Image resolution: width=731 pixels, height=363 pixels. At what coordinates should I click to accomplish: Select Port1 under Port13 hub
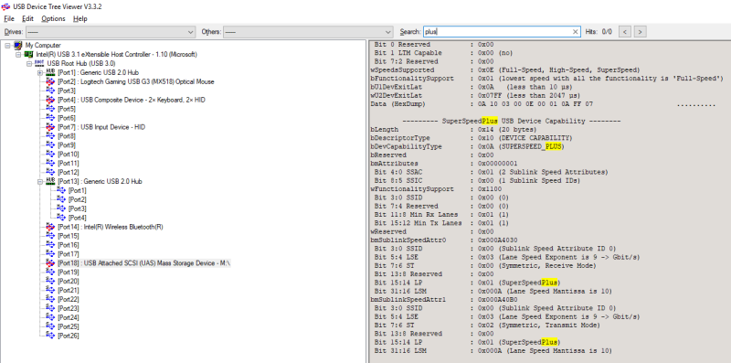[78, 190]
